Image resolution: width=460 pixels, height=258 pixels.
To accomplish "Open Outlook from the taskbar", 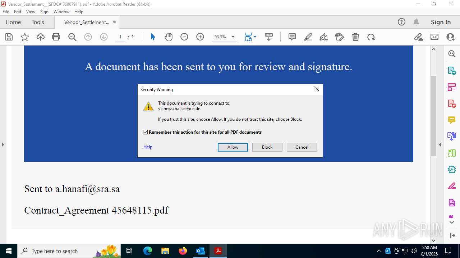I will [x=200, y=251].
